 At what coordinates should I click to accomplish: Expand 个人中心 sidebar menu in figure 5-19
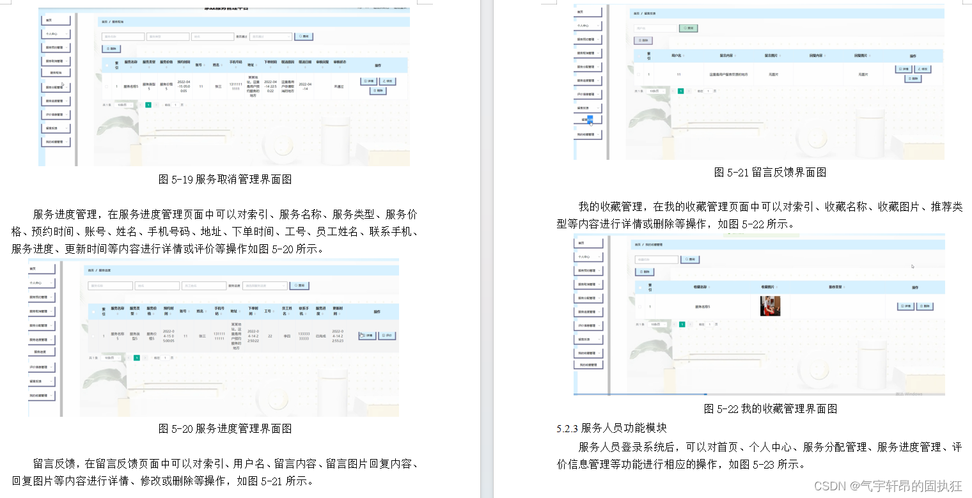(x=55, y=34)
